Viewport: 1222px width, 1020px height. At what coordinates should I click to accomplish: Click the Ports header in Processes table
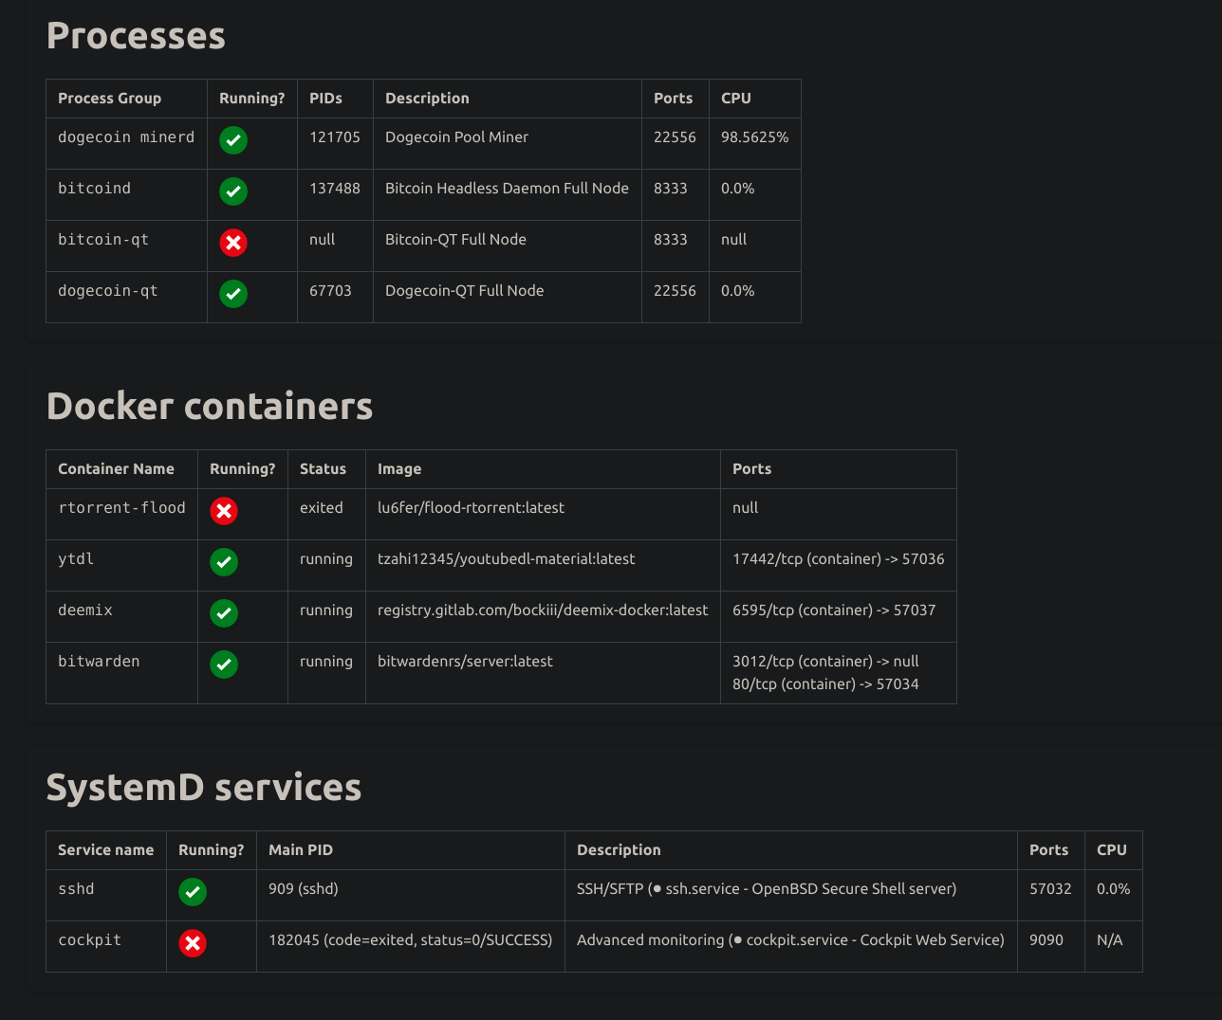673,99
